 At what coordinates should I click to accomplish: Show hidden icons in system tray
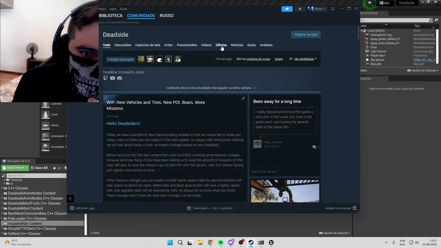click(x=386, y=242)
